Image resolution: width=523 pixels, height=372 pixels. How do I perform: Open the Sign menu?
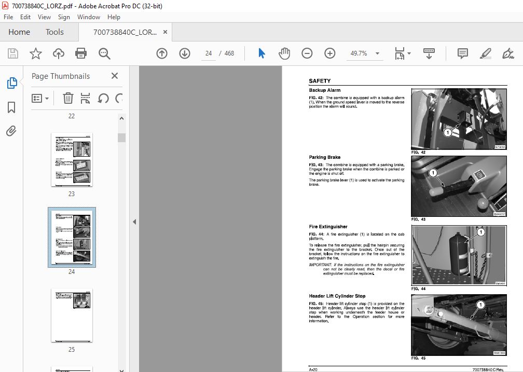[64, 17]
